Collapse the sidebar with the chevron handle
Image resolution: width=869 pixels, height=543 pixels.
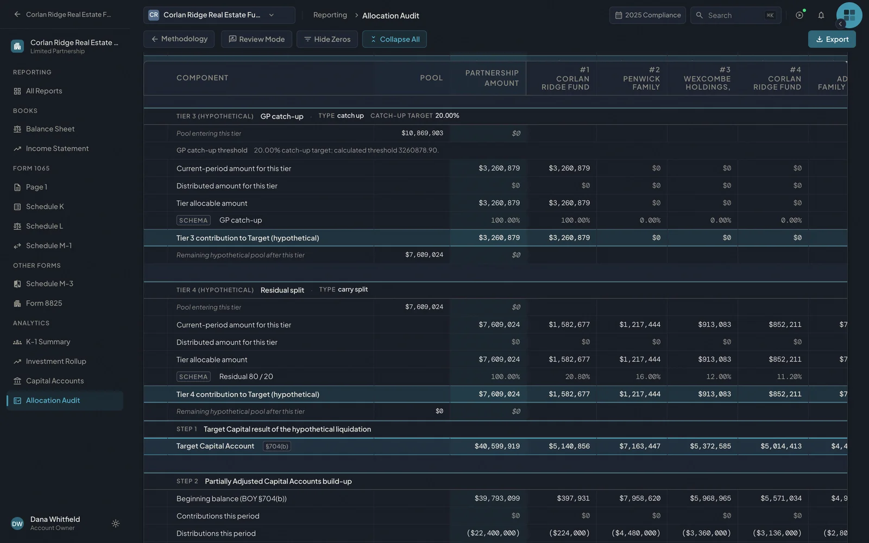[x=840, y=24]
